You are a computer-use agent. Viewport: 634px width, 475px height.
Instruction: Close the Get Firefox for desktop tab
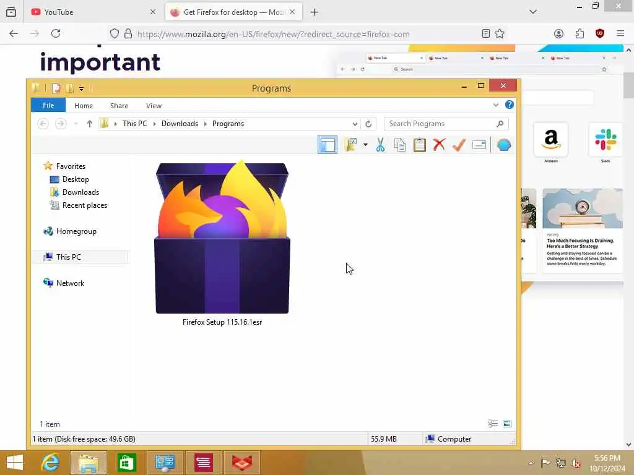pyautogui.click(x=292, y=12)
